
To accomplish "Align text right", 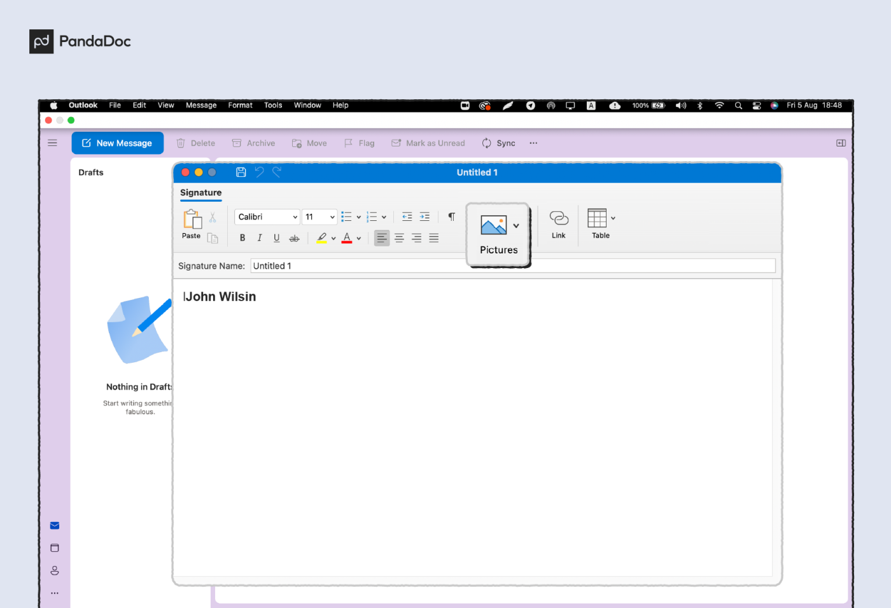I will [416, 238].
